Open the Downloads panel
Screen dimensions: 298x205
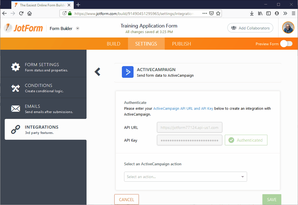tap(252, 13)
